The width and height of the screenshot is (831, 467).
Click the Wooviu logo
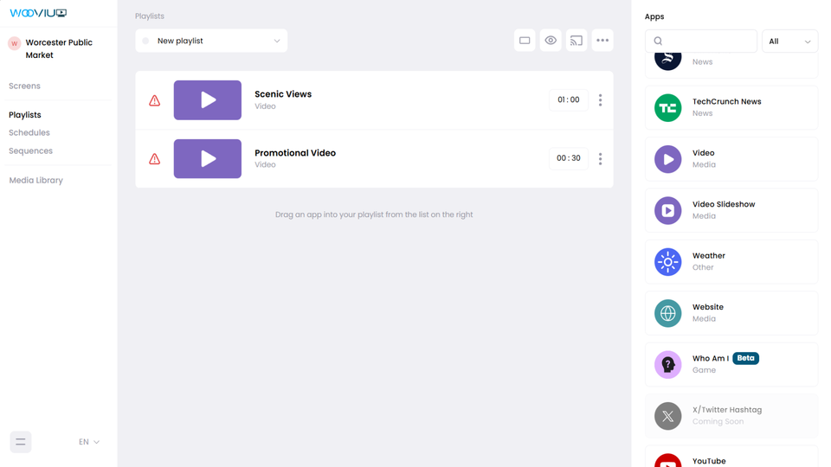pyautogui.click(x=38, y=13)
